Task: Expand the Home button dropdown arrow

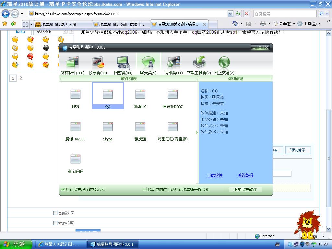Action: [241, 24]
